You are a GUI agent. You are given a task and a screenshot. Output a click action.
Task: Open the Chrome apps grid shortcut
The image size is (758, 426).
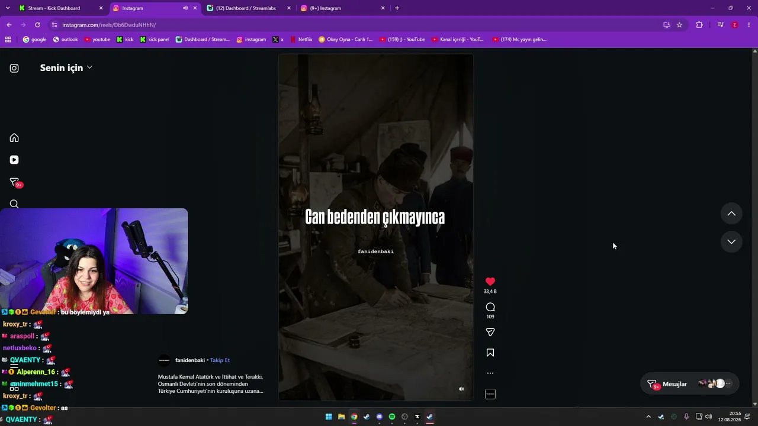pos(8,40)
